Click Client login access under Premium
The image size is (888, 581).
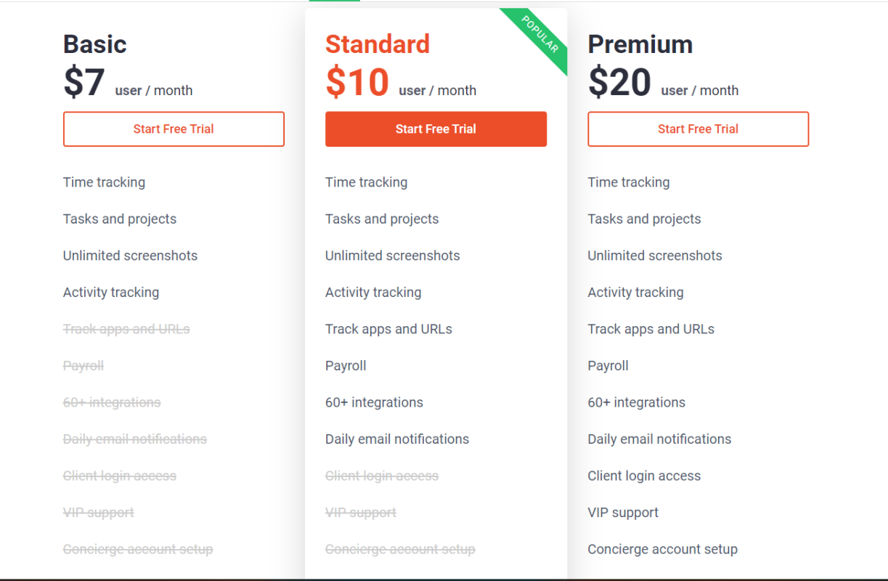[644, 476]
